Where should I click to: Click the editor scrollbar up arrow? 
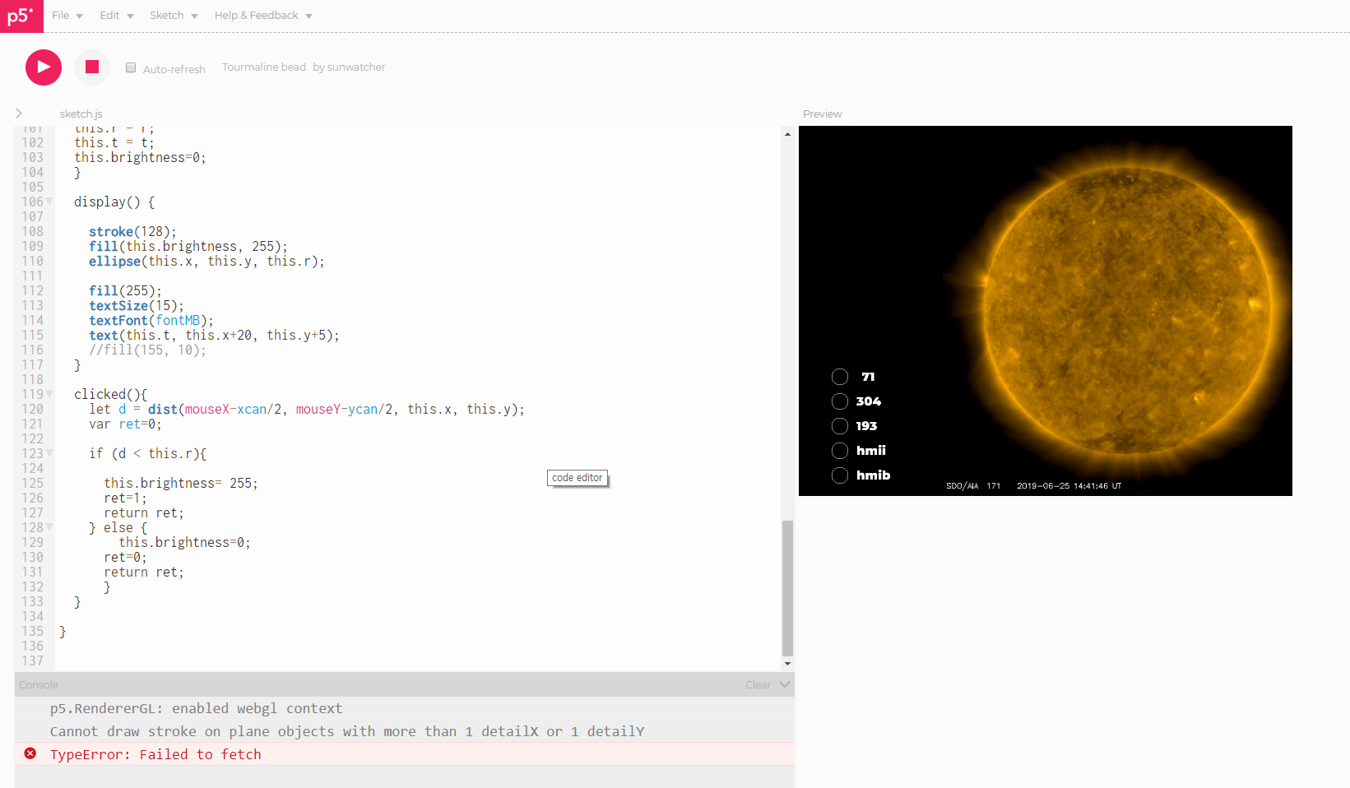787,133
